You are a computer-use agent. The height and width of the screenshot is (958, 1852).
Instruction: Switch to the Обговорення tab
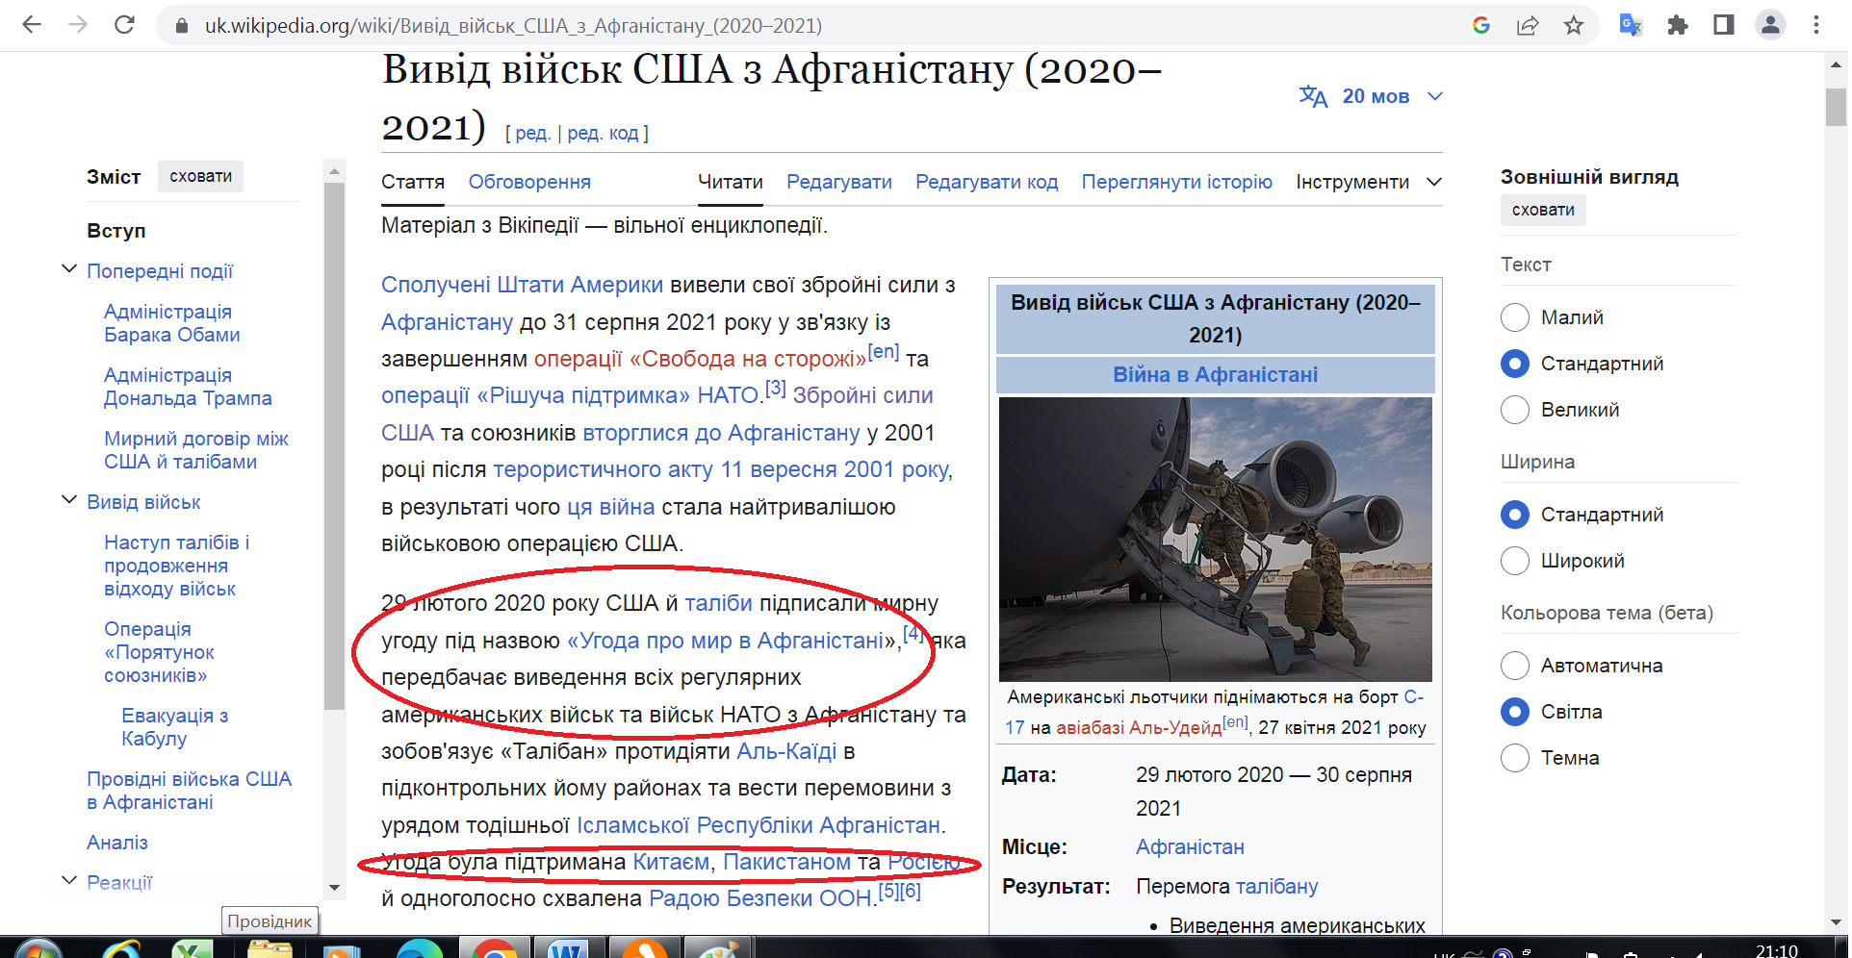click(x=529, y=182)
